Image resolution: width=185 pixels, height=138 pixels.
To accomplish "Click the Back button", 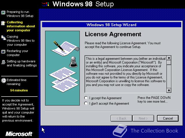I will click(121, 118).
